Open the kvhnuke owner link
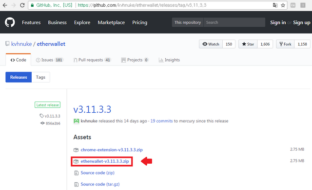 coord(21,44)
